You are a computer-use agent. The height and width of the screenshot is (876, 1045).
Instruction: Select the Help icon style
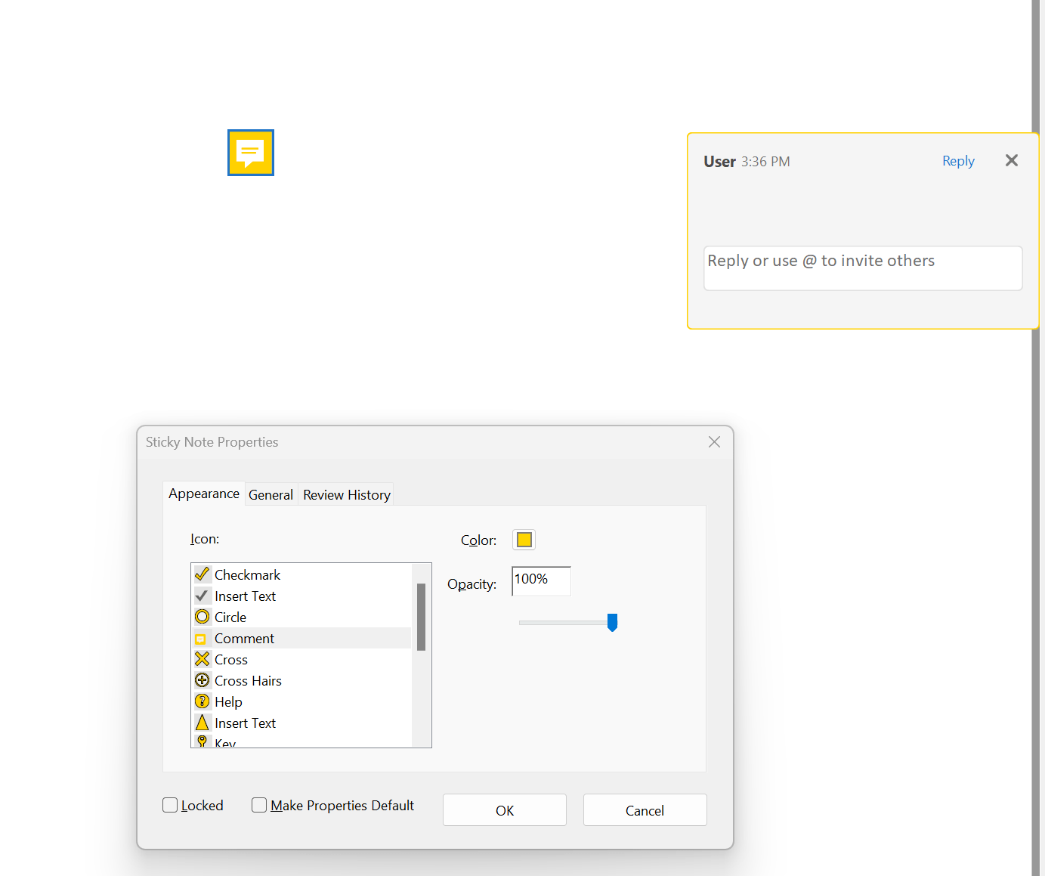pyautogui.click(x=228, y=701)
